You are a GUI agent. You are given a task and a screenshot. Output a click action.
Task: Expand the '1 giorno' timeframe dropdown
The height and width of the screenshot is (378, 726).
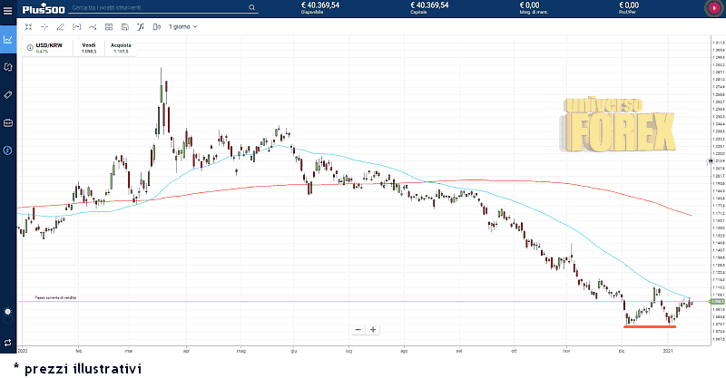182,26
